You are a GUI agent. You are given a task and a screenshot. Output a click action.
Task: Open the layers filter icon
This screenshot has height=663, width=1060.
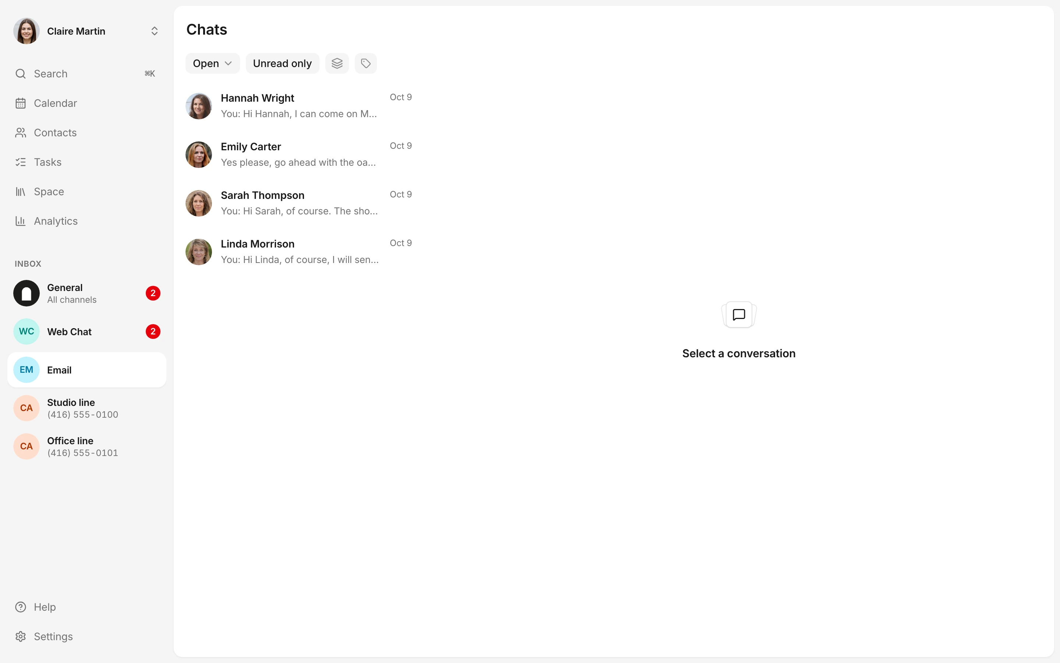337,64
